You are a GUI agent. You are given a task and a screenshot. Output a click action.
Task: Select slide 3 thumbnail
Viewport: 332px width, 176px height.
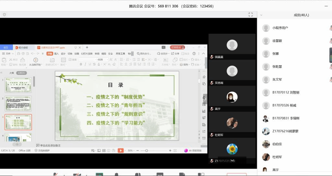[18, 122]
